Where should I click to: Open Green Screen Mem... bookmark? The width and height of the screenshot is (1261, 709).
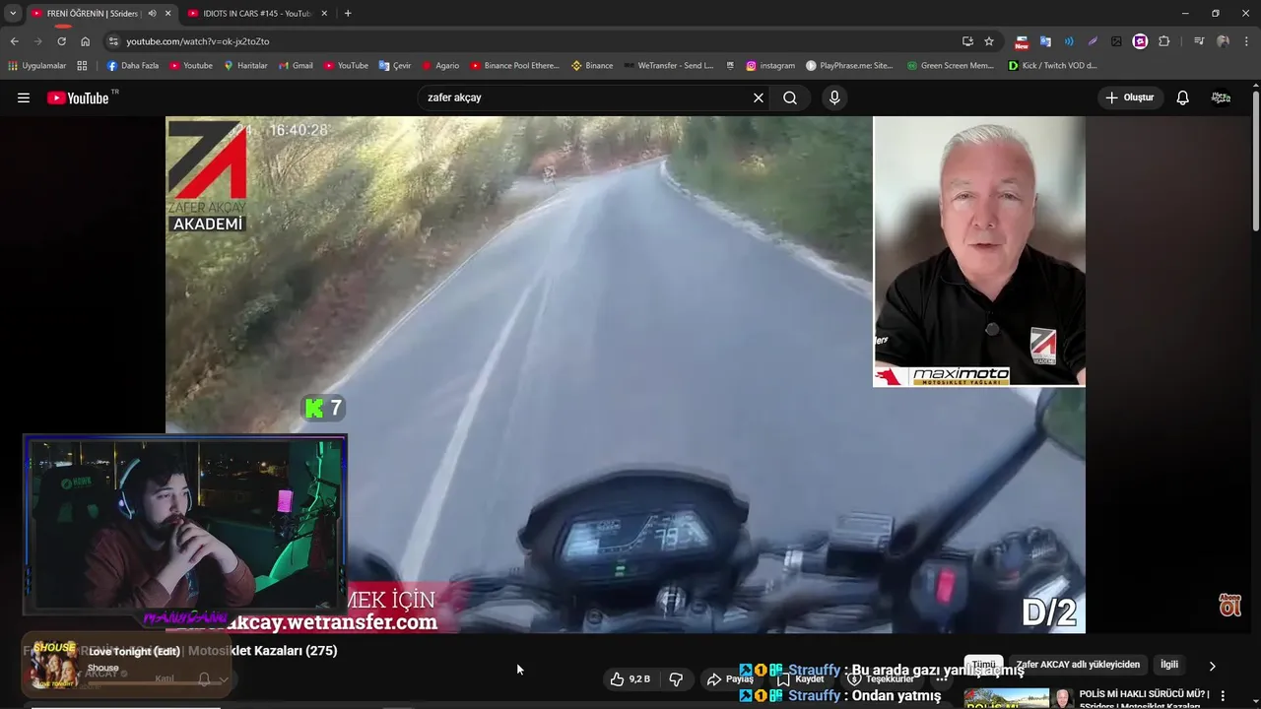tap(950, 65)
